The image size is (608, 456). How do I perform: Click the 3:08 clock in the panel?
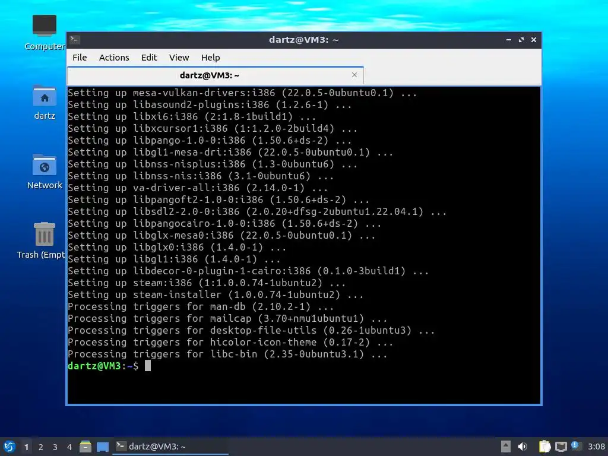tap(596, 446)
